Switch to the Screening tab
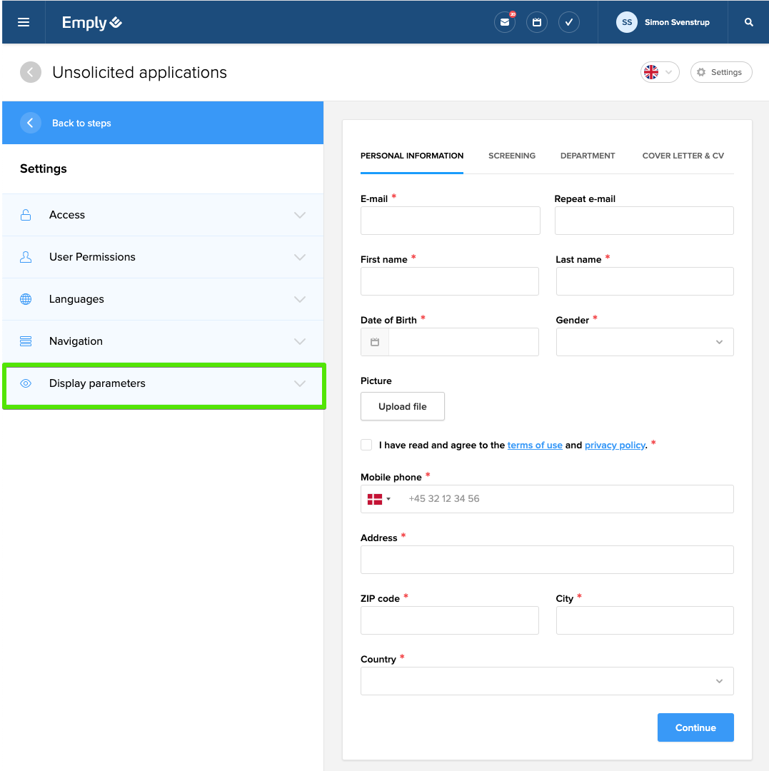This screenshot has width=769, height=771. (x=511, y=156)
